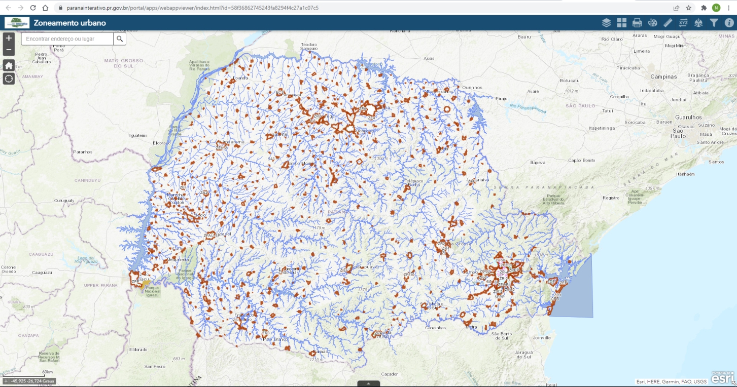
Task: Activate the My Location button
Action: (9, 79)
